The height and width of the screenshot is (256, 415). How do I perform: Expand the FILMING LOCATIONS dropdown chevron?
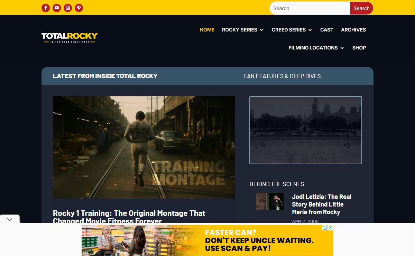coord(342,48)
